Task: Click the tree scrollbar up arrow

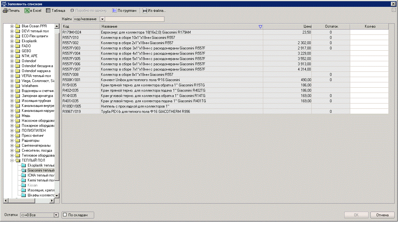Action: (x=57, y=26)
